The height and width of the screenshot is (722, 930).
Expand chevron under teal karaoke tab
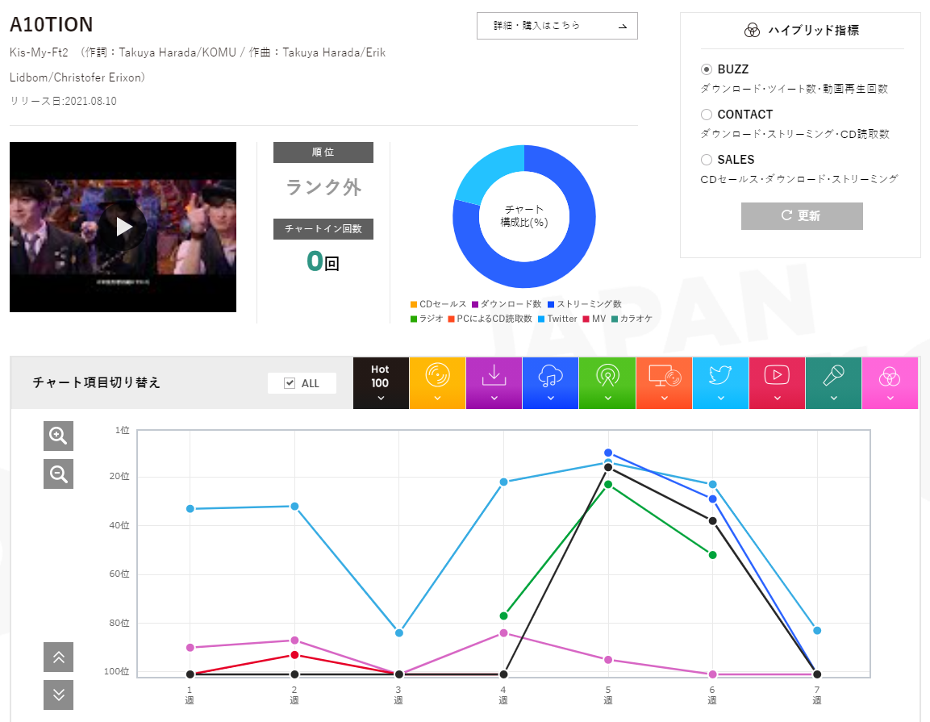click(x=833, y=398)
